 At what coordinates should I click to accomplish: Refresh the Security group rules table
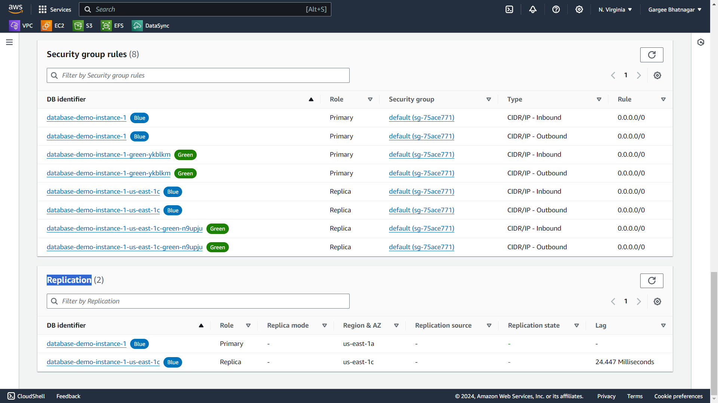click(x=651, y=55)
